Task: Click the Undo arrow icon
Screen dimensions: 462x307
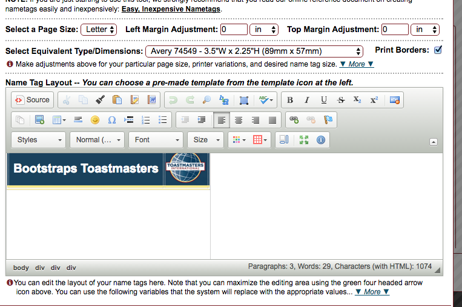Action: pos(173,100)
